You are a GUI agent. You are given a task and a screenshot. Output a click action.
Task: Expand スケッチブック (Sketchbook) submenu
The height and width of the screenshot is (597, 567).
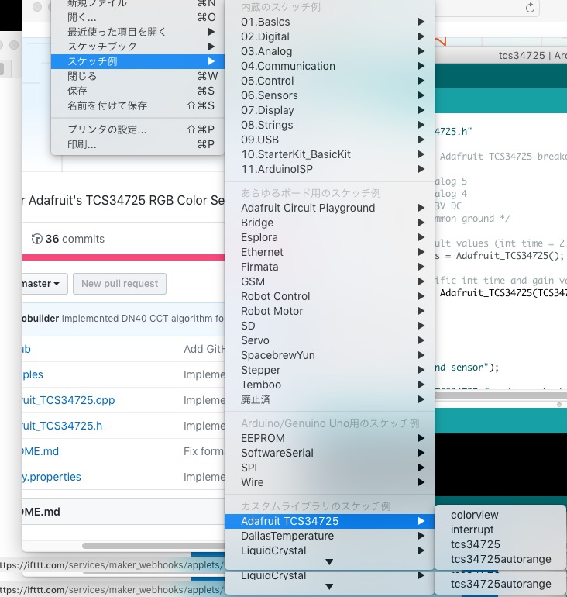click(137, 47)
